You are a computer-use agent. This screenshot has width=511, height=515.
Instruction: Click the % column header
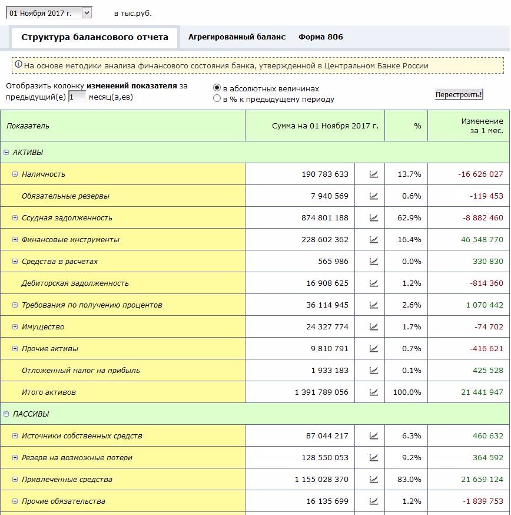pos(406,126)
